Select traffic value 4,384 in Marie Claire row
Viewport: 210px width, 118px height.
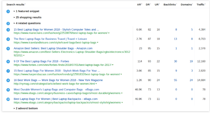pos(202,30)
